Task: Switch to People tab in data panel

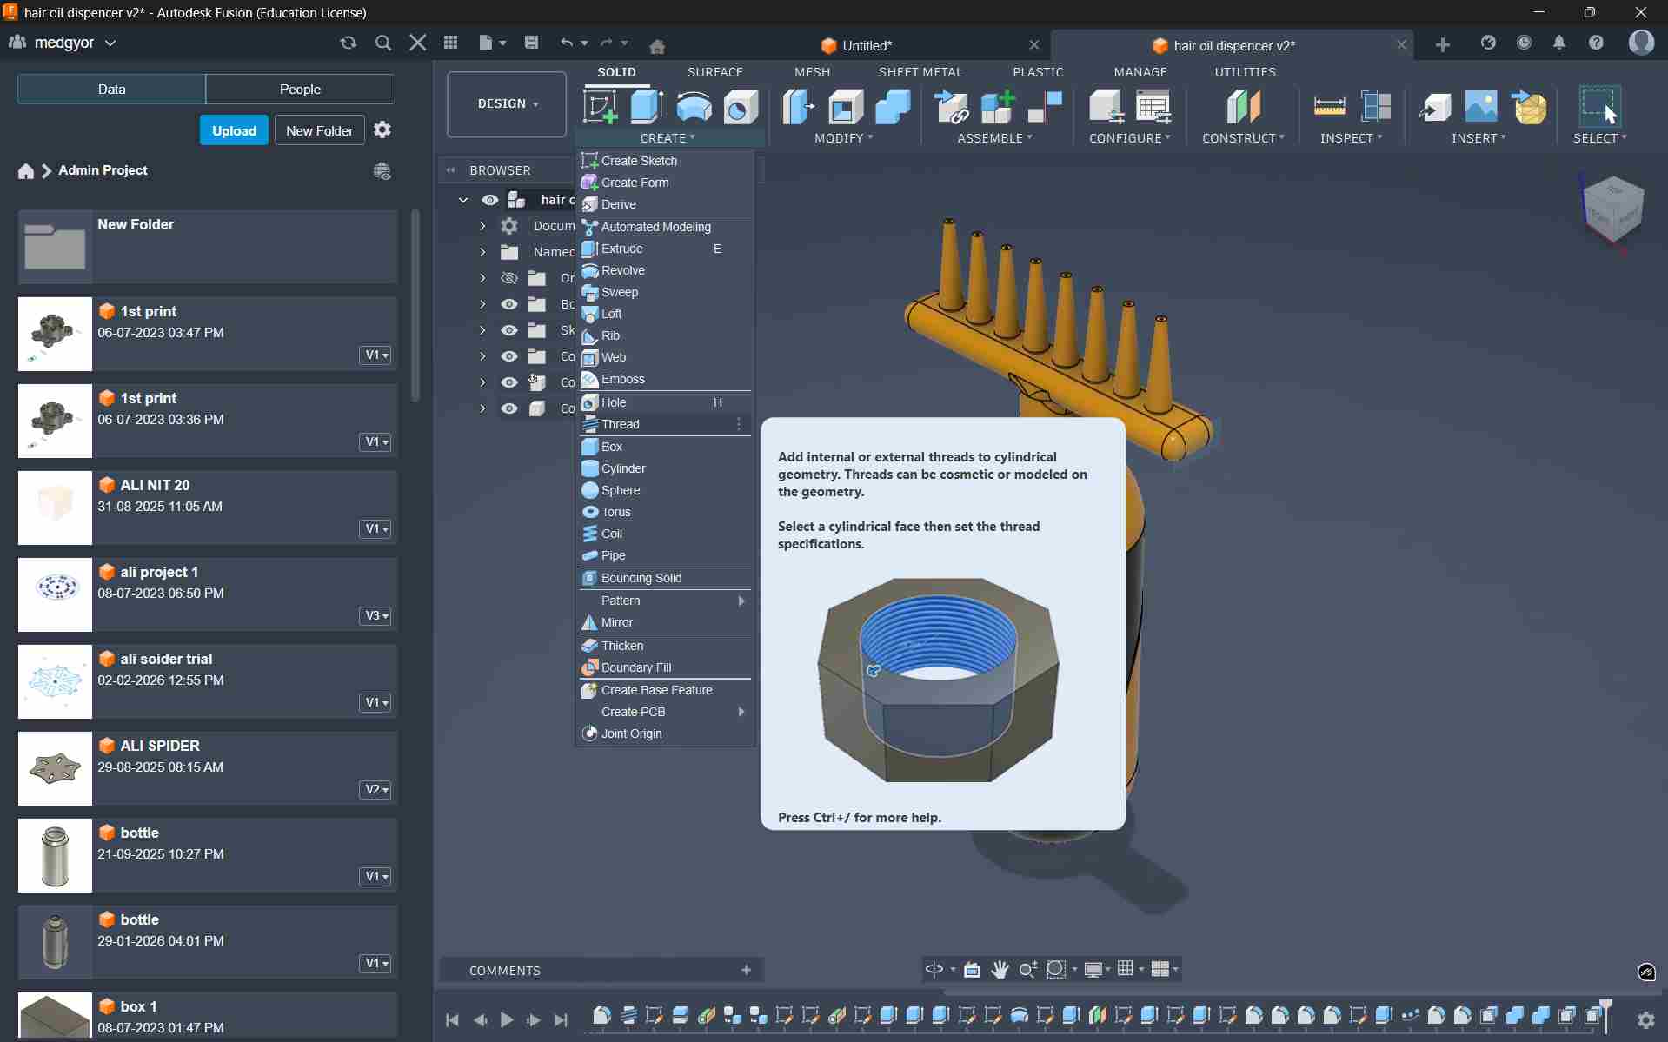Action: point(300,89)
